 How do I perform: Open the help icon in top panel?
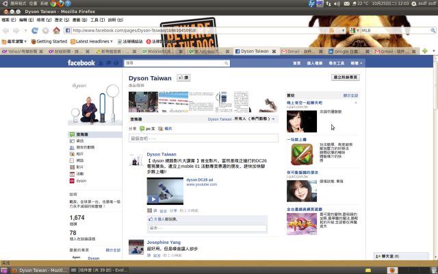pyautogui.click(x=68, y=3)
